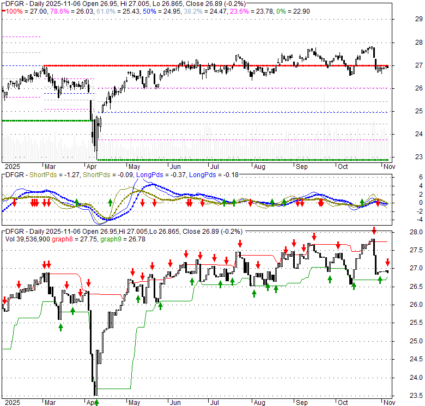Click indicator axis value -4
This screenshot has width=425, height=406.
420,220
